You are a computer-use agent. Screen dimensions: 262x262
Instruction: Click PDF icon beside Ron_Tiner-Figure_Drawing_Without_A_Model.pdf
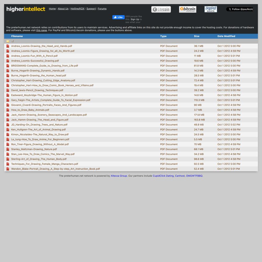8,144
